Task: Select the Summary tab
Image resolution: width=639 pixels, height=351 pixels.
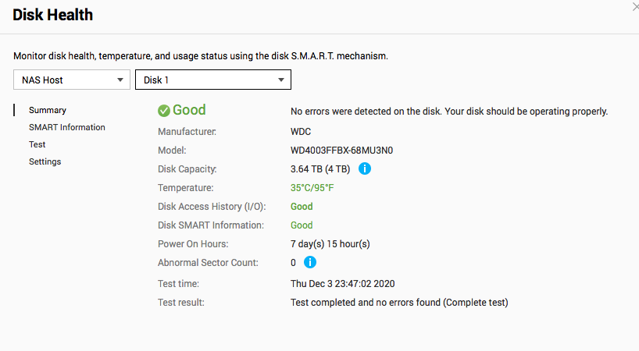Action: pos(48,110)
